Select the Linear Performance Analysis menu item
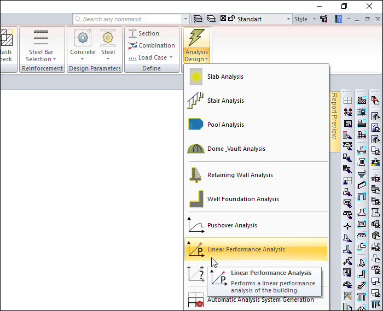 246,249
